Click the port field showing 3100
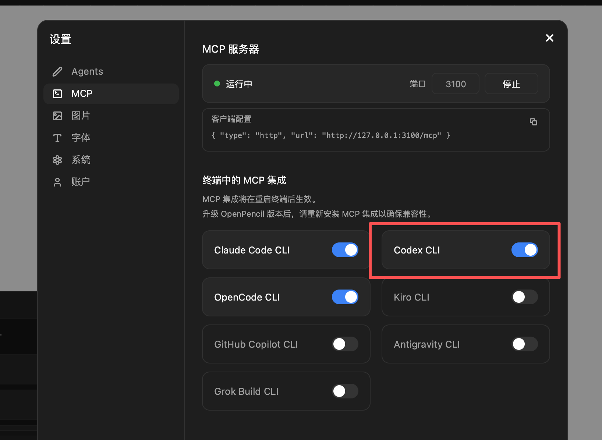602x440 pixels. pos(456,84)
